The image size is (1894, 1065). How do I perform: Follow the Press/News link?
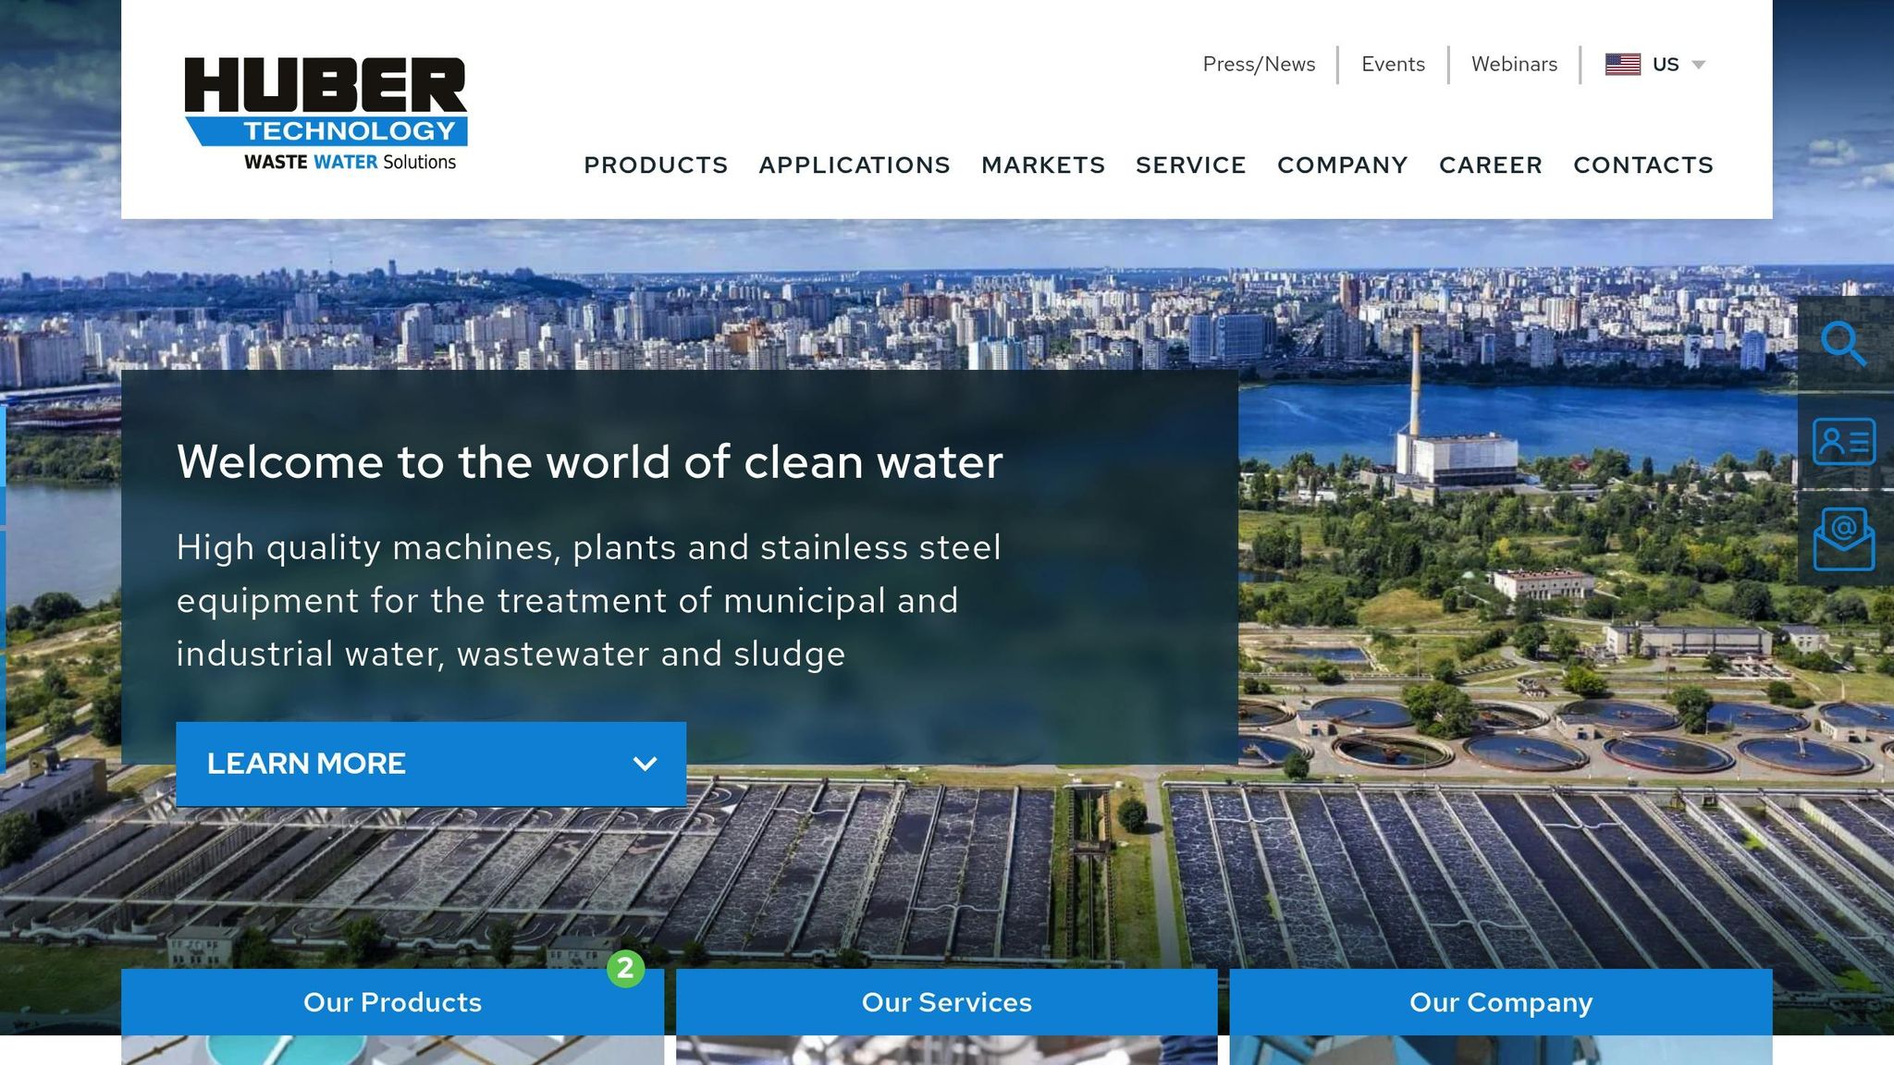[x=1259, y=64]
